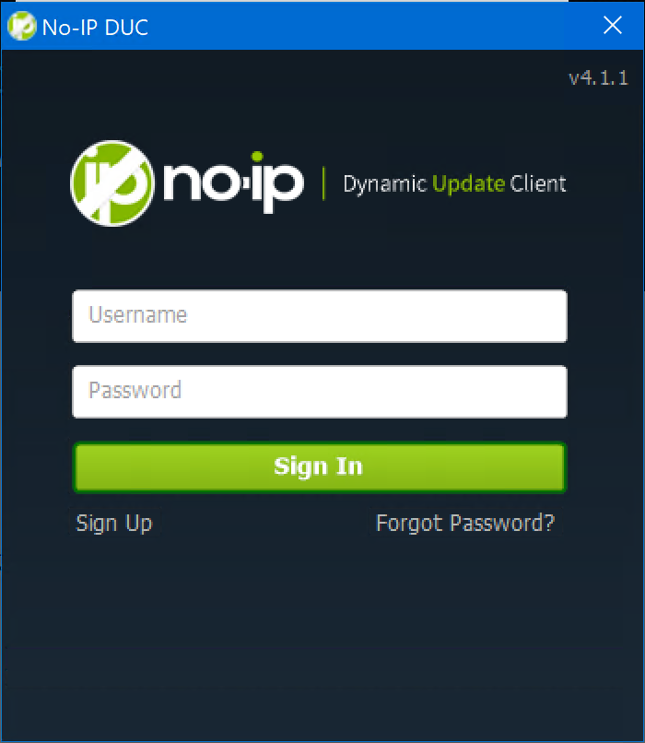This screenshot has width=645, height=743.
Task: Click the white no-ip wordmark
Action: coord(233,183)
